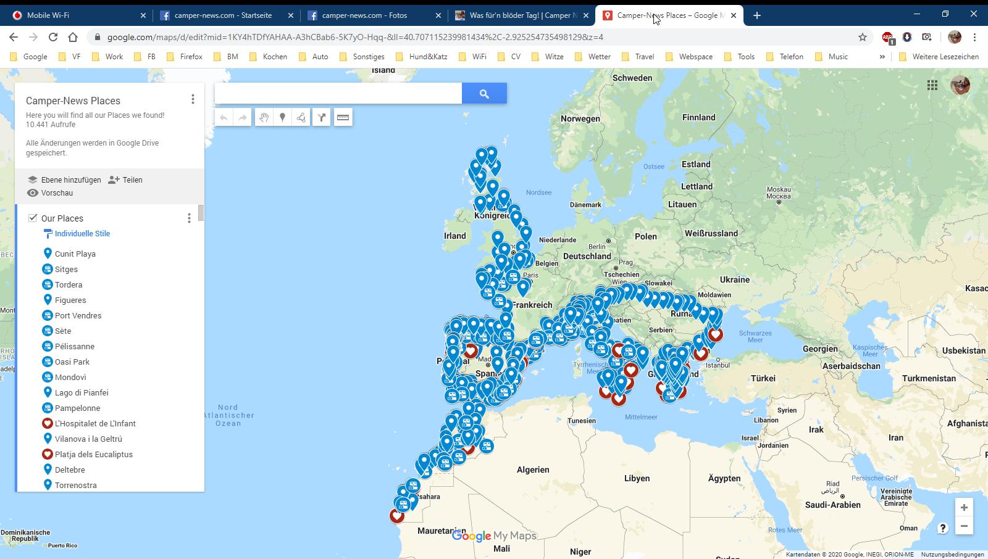988x559 pixels.
Task: Click the address bar URL
Action: 355,37
